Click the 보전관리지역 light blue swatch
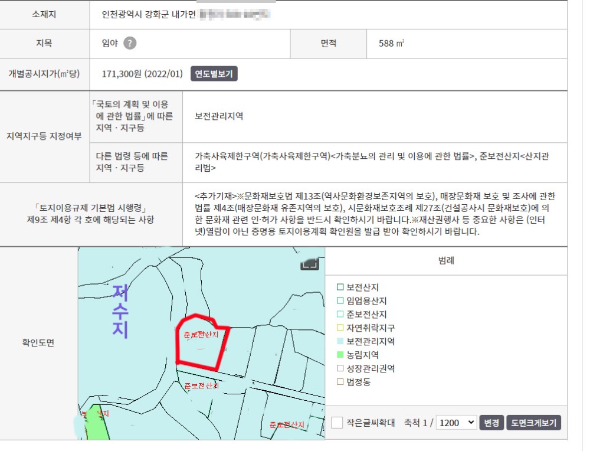This screenshot has width=590, height=451. (340, 342)
